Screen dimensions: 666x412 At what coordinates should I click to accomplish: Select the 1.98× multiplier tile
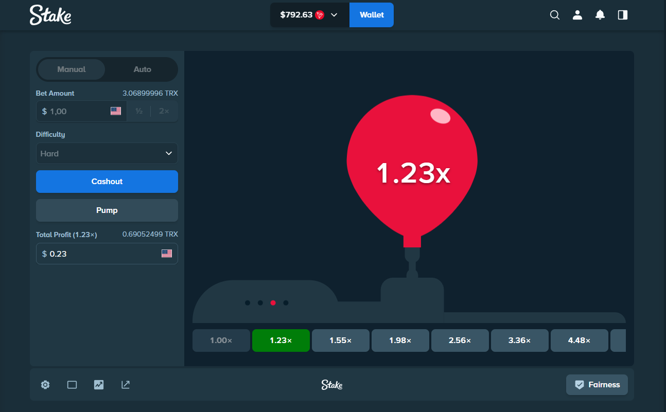(x=400, y=341)
